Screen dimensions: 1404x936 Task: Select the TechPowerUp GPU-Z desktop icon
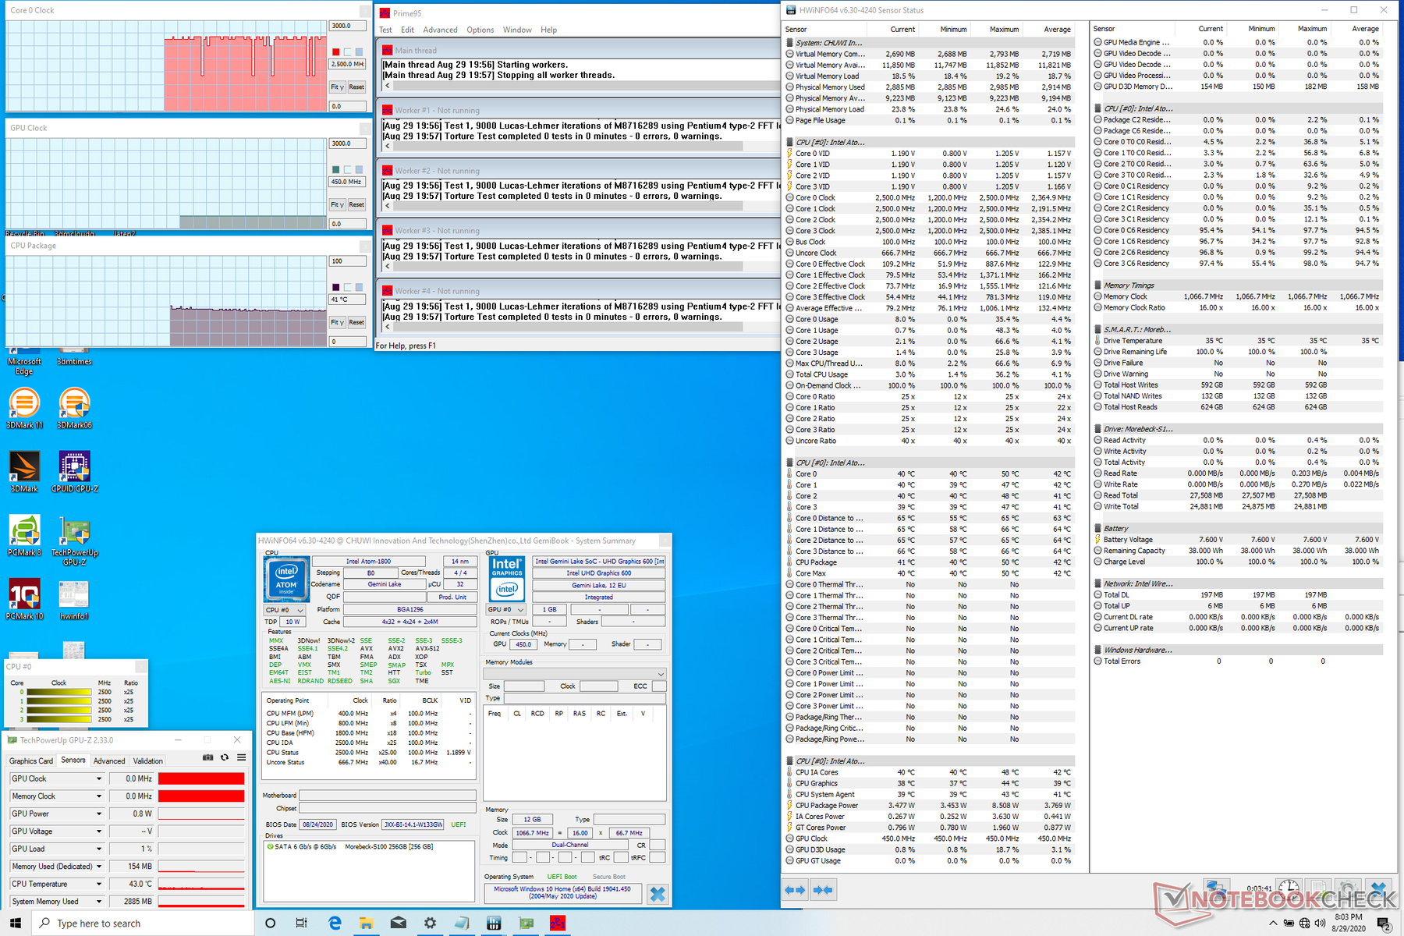click(75, 540)
